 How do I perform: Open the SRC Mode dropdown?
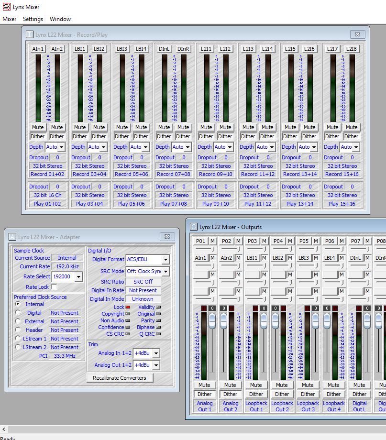pyautogui.click(x=165, y=271)
